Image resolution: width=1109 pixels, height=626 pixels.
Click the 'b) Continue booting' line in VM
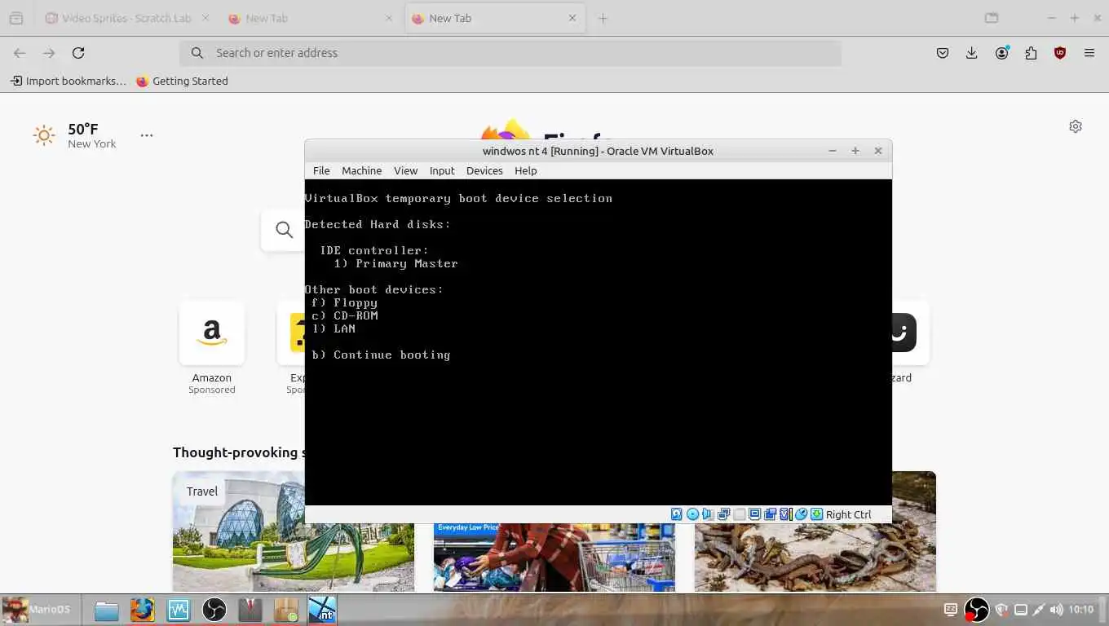point(381,355)
